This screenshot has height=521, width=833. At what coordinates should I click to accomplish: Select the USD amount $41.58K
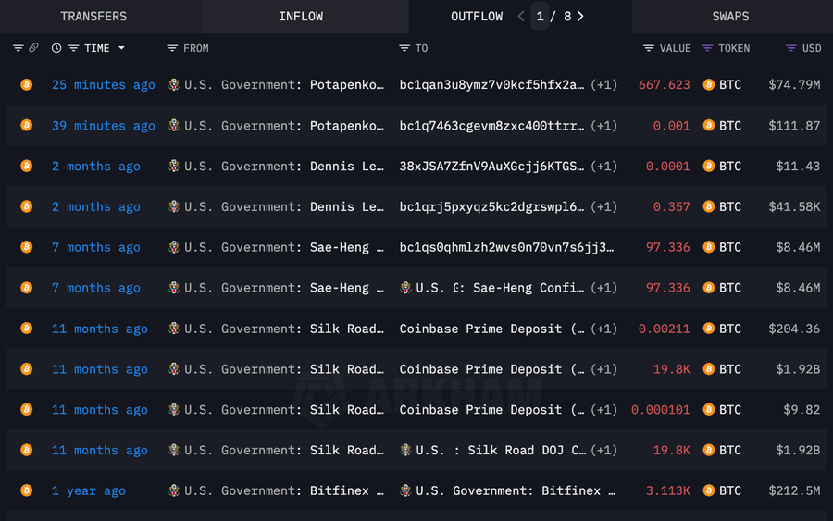[x=794, y=206]
